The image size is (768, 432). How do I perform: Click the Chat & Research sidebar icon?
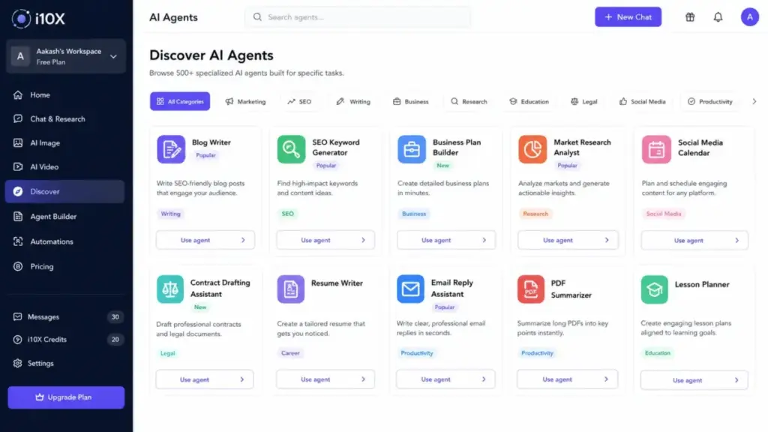click(x=18, y=119)
